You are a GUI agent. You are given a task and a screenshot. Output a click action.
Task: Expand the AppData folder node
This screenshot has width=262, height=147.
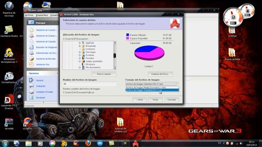coord(80,43)
